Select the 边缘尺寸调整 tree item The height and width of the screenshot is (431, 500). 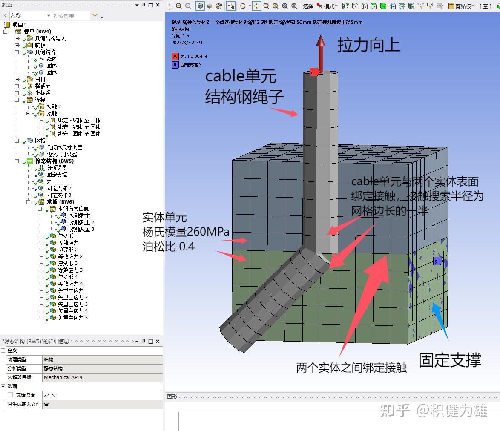click(x=62, y=154)
